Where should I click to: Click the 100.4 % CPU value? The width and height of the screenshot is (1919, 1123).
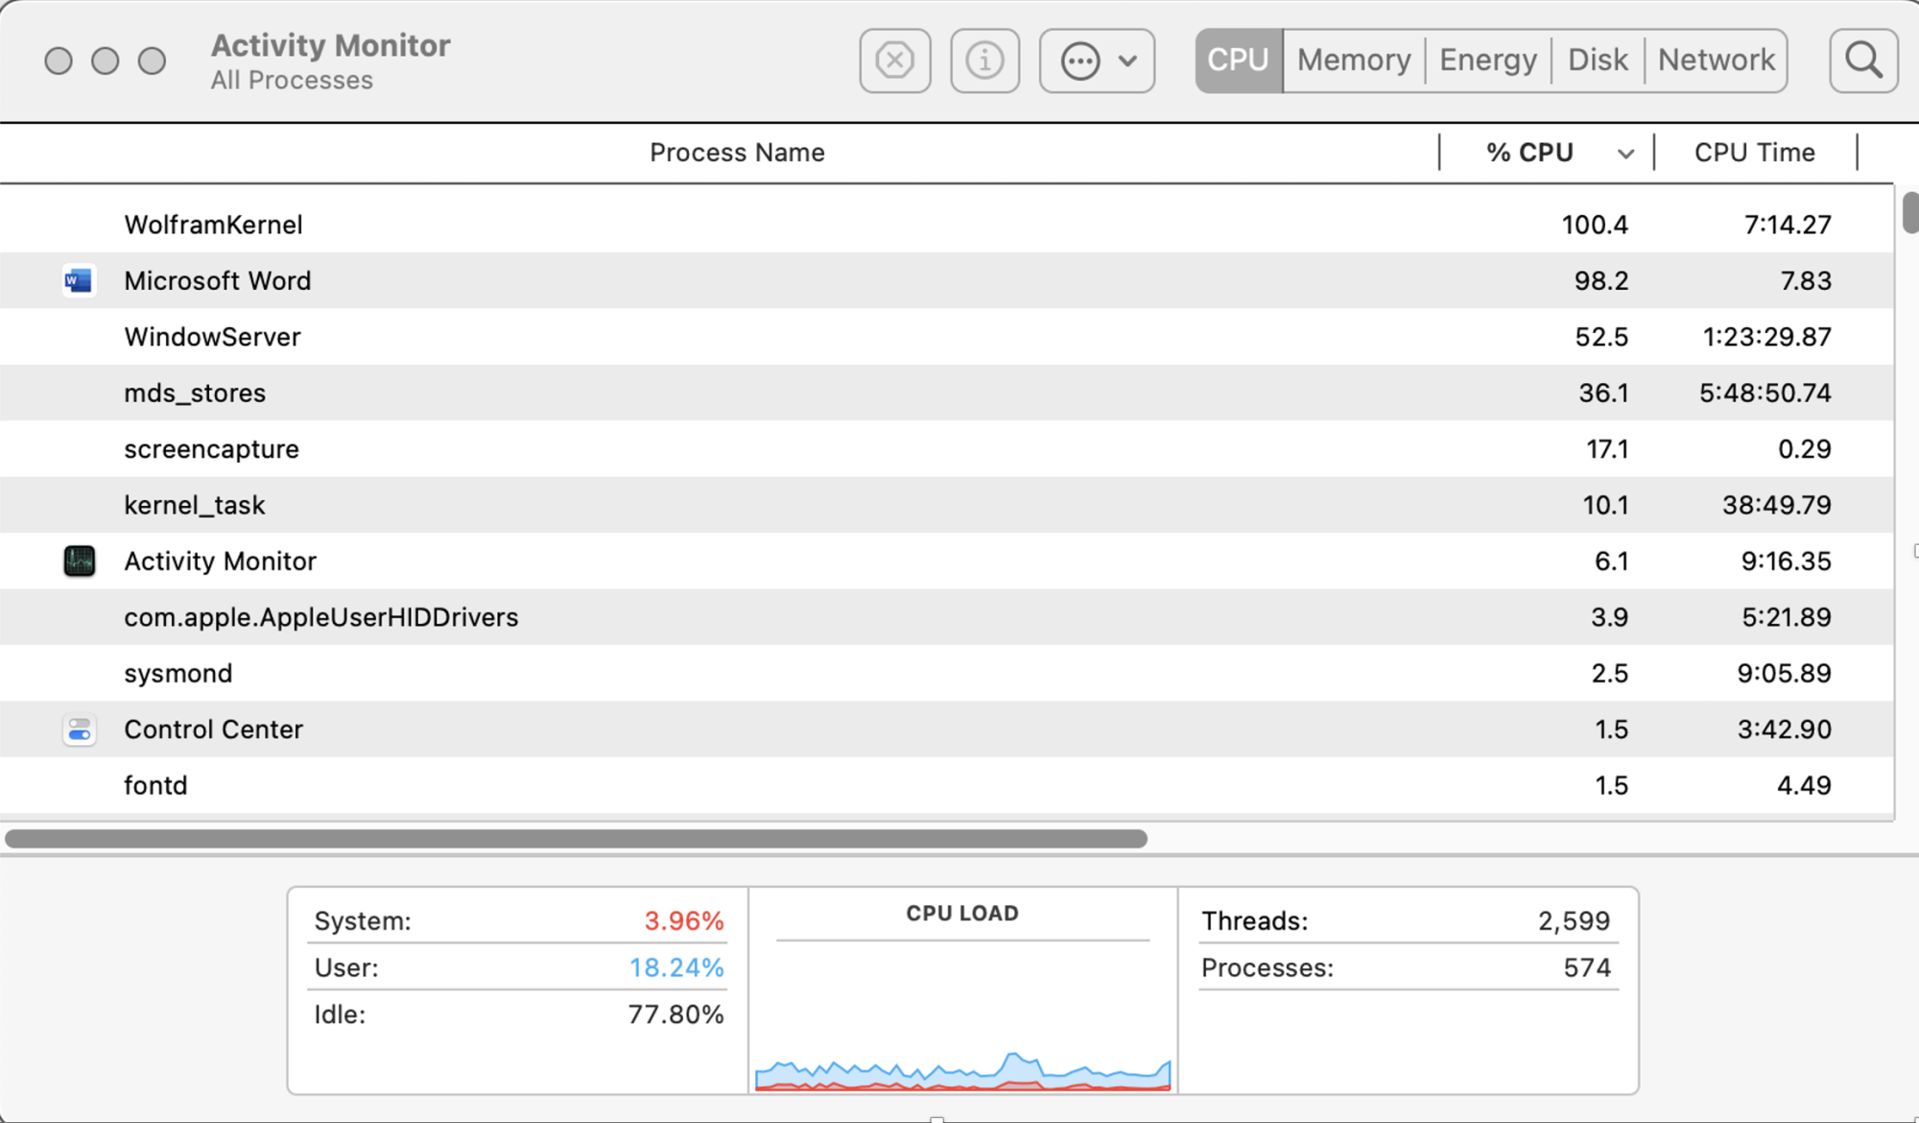click(1595, 225)
